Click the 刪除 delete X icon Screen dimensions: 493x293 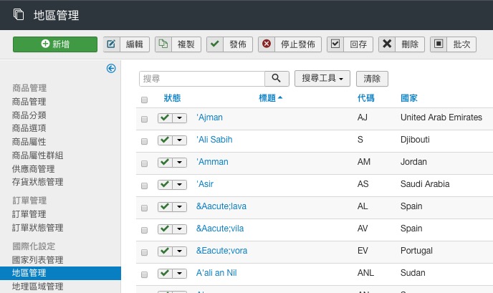pos(387,44)
